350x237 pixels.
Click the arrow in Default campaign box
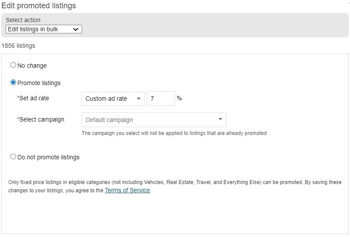220,119
